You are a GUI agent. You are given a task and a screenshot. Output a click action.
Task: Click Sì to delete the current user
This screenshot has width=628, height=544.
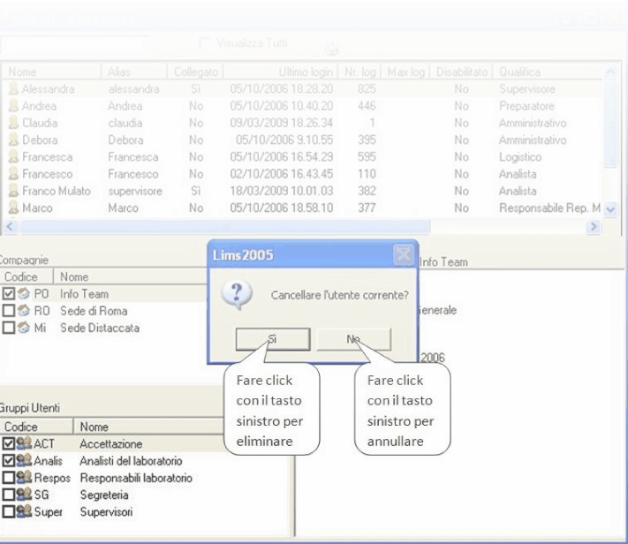273,339
